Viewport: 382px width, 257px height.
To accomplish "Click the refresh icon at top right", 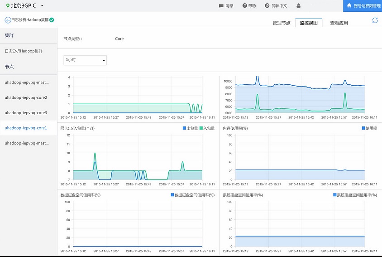I will 375,20.
